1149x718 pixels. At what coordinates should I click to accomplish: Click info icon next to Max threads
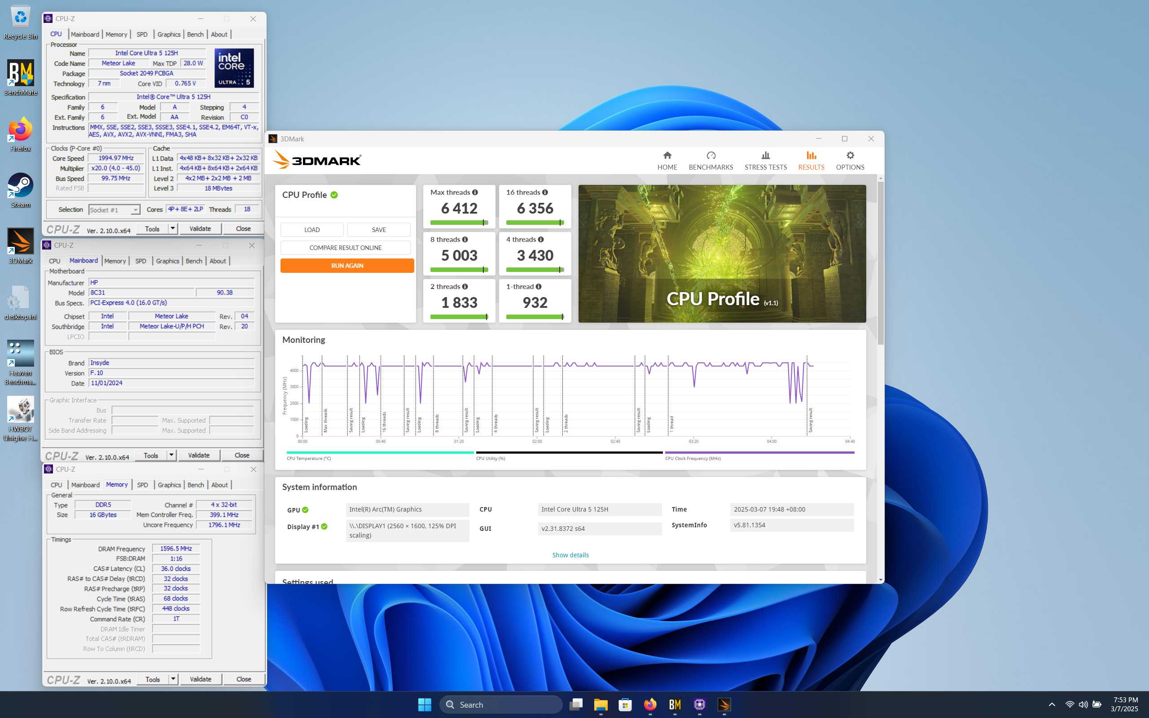475,193
